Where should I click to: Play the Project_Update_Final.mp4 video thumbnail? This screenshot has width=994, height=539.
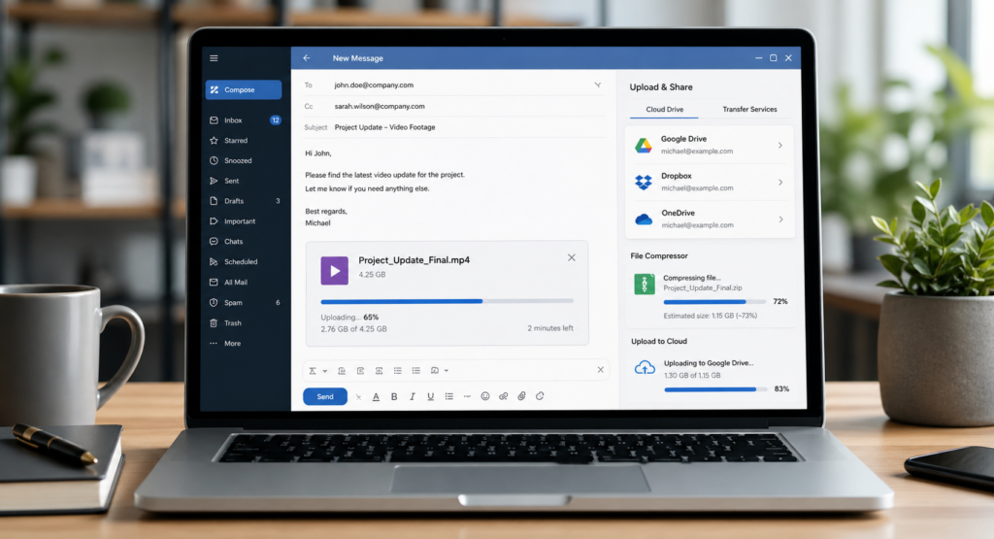pyautogui.click(x=334, y=270)
